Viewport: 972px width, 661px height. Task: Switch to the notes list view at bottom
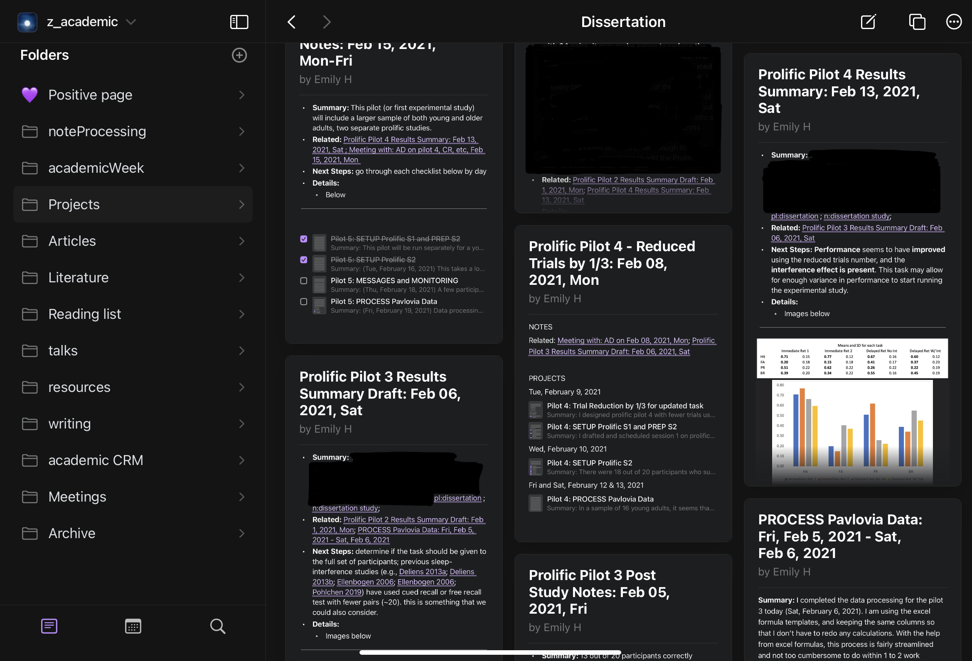pos(49,626)
